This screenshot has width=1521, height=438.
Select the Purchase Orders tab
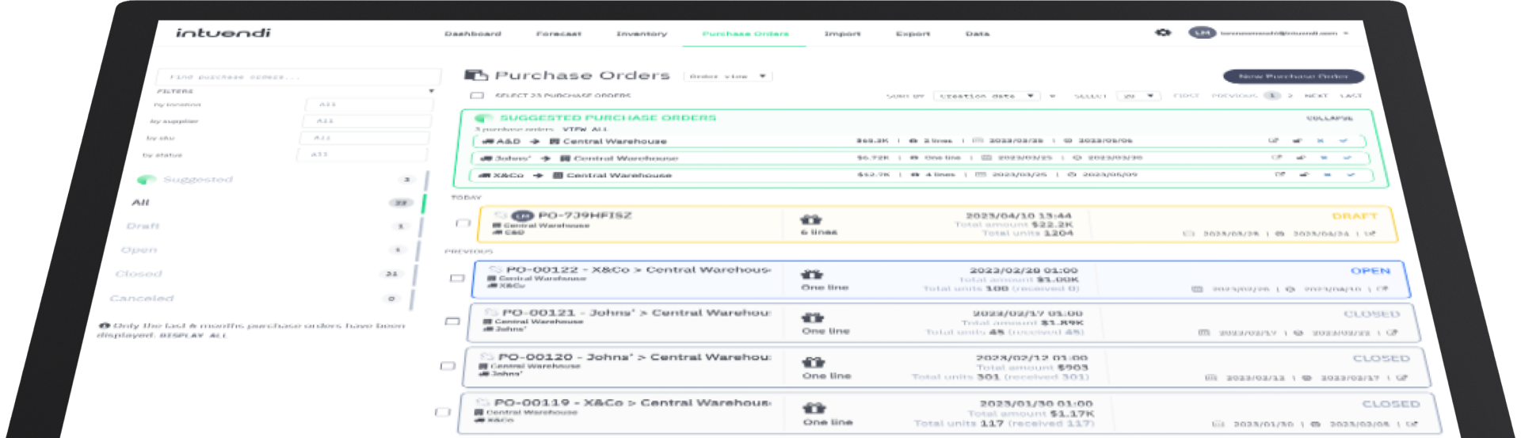[745, 34]
